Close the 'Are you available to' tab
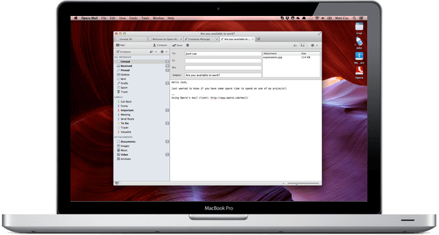The image size is (439, 235). click(253, 39)
